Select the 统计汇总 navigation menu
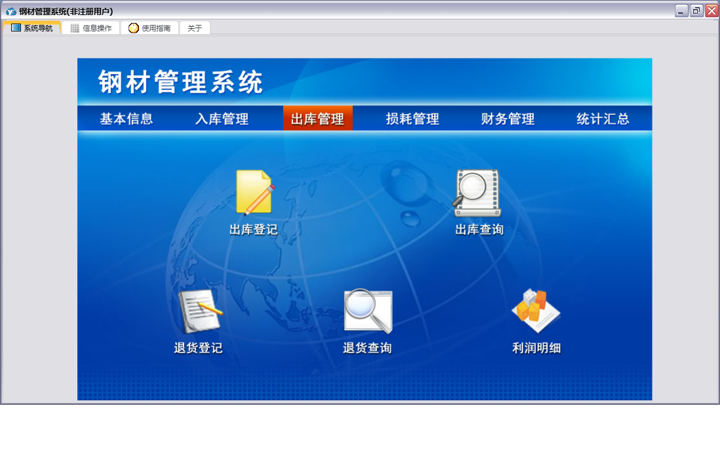 (603, 119)
